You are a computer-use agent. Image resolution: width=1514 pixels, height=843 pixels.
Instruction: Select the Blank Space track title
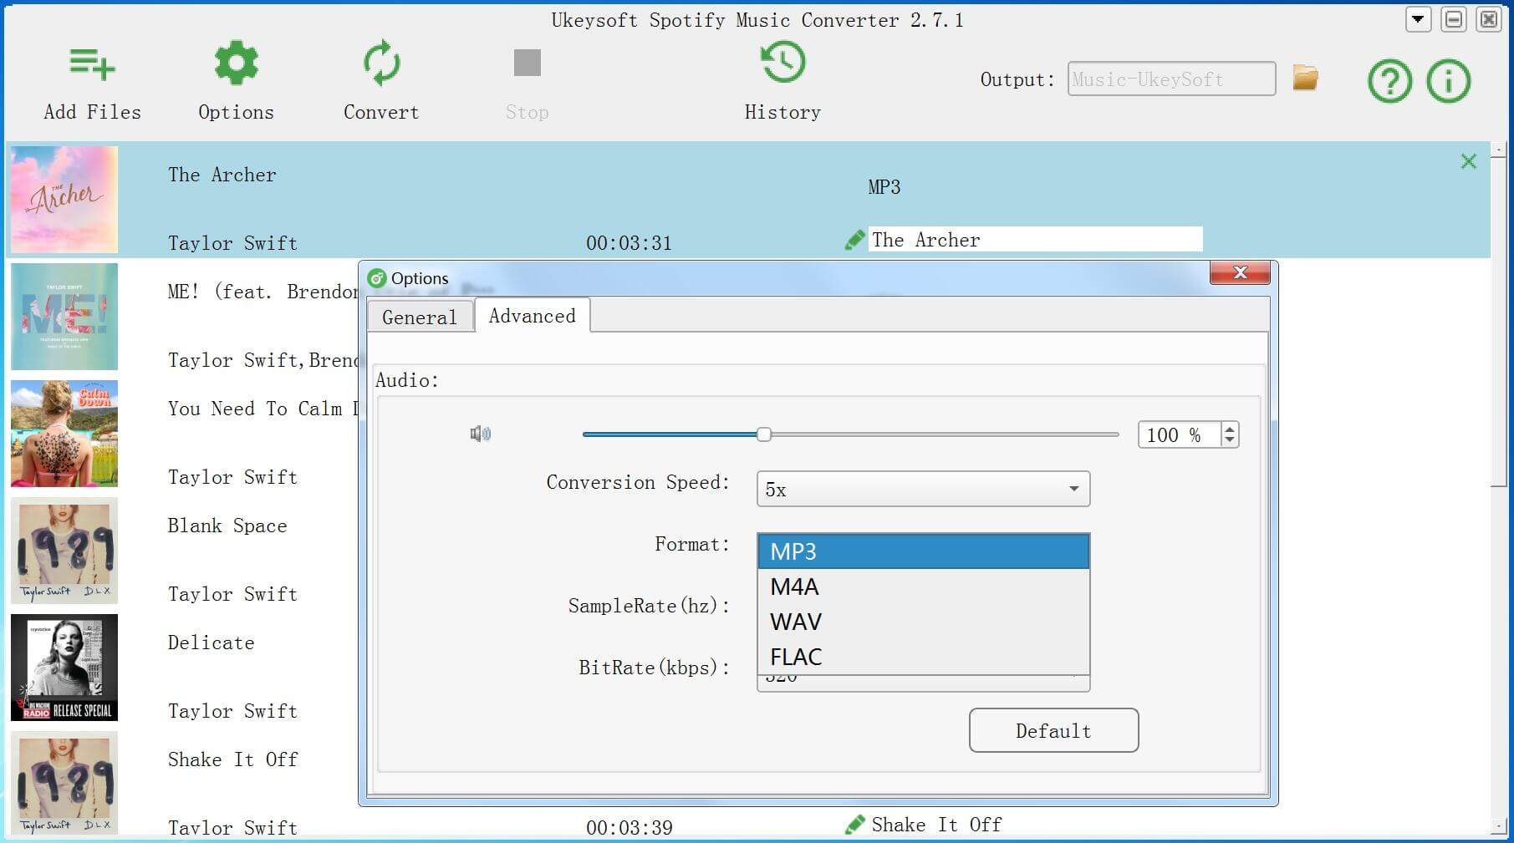pos(227,526)
